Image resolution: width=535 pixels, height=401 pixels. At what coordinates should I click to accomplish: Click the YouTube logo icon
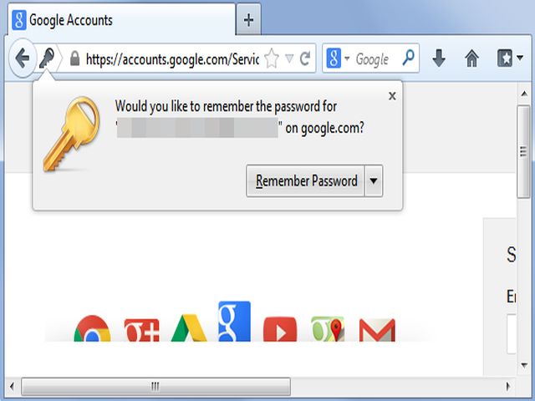click(280, 329)
